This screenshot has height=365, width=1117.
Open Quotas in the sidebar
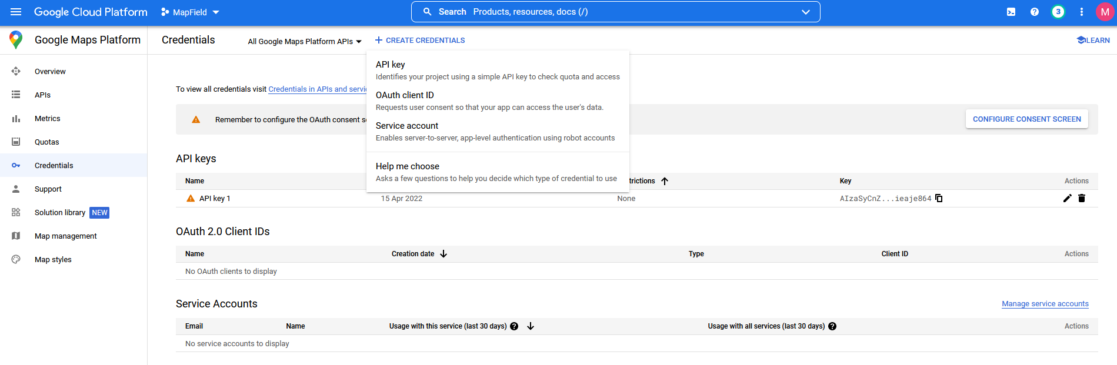click(74, 142)
